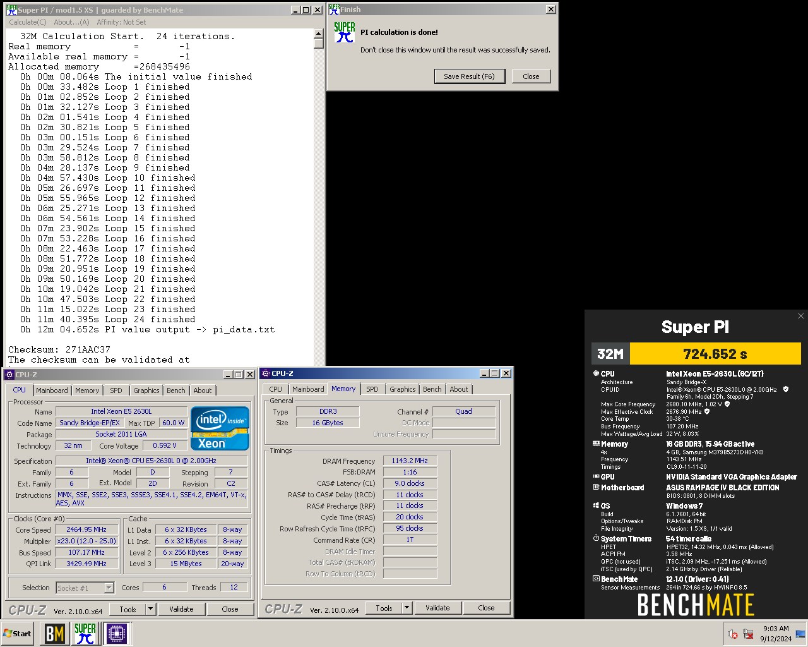Image resolution: width=808 pixels, height=647 pixels.
Task: Switch to Mainboard tab in CPU-Z CPU window
Action: click(52, 390)
